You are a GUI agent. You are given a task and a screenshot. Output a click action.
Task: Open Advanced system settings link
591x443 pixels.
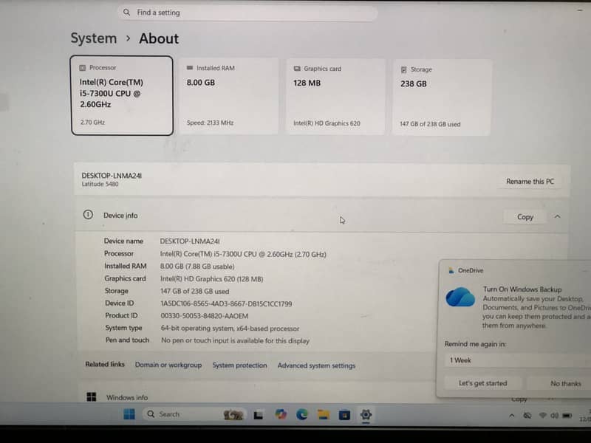click(x=316, y=365)
